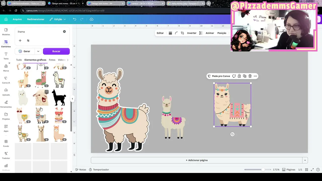
Task: Open a new browser tab
Action: click(209, 4)
